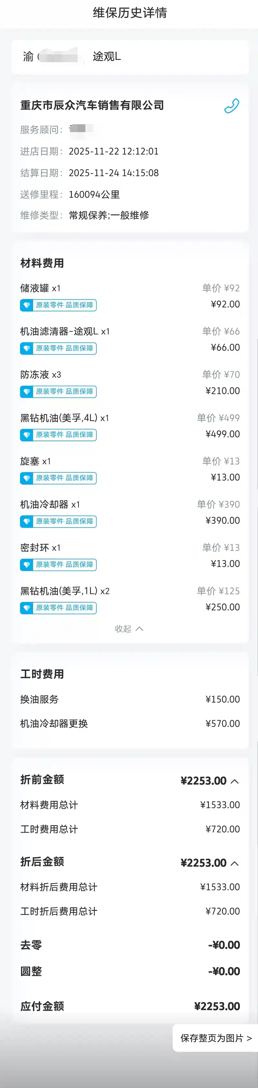Viewport: 258px width, 1088px height.
Task: Select the 途观L vehicle card
Action: (x=130, y=56)
